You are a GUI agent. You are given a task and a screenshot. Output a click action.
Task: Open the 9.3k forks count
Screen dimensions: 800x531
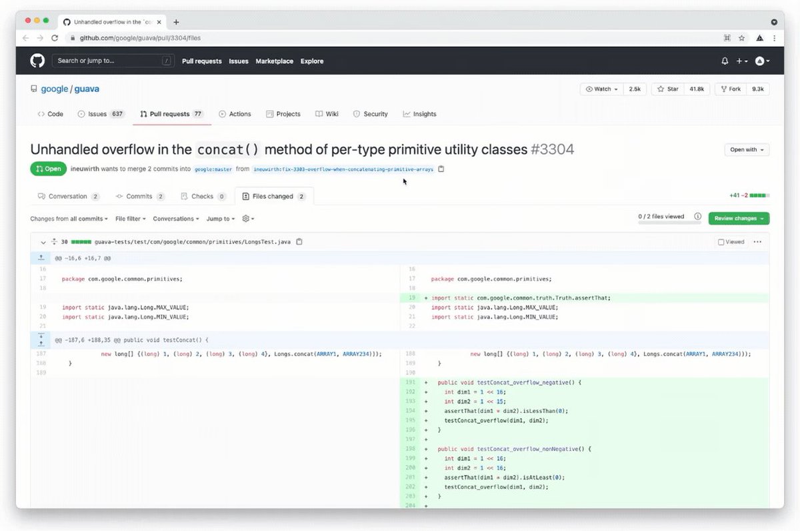coord(758,89)
